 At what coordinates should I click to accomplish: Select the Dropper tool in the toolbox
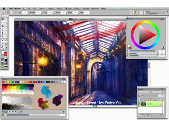click(x=3, y=44)
